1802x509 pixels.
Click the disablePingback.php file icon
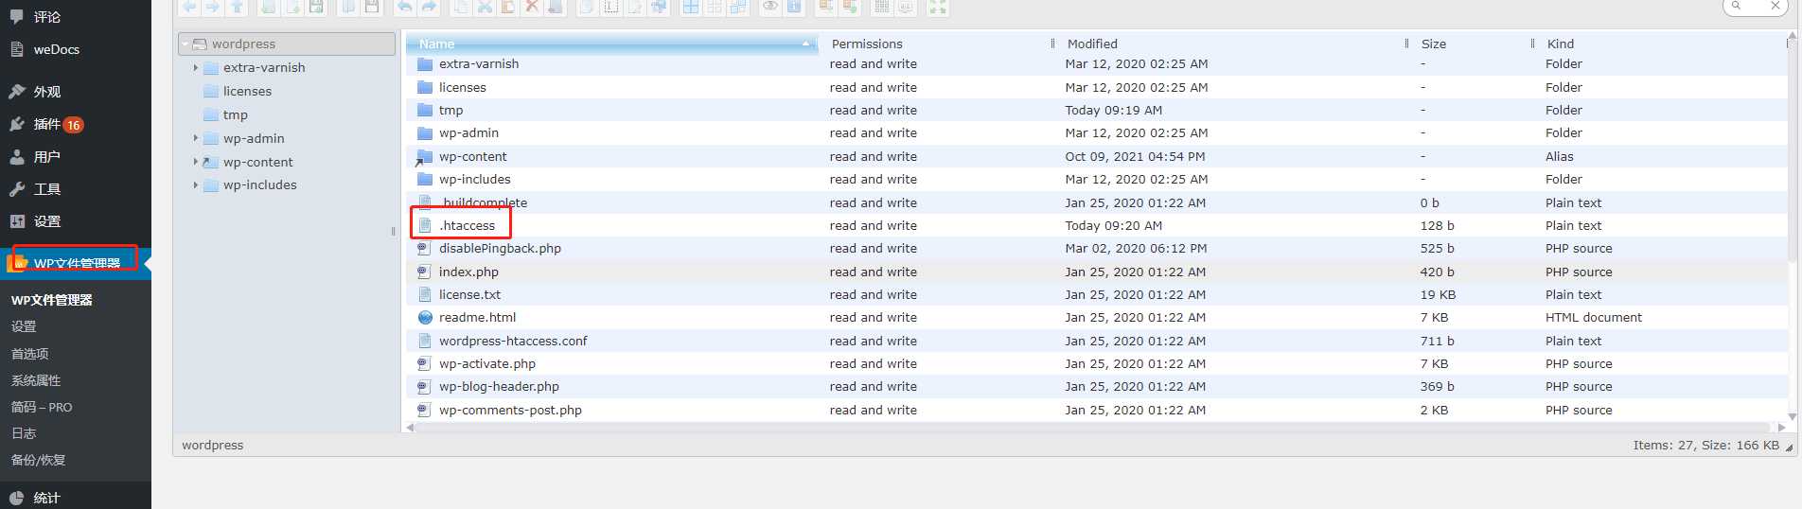(x=425, y=248)
